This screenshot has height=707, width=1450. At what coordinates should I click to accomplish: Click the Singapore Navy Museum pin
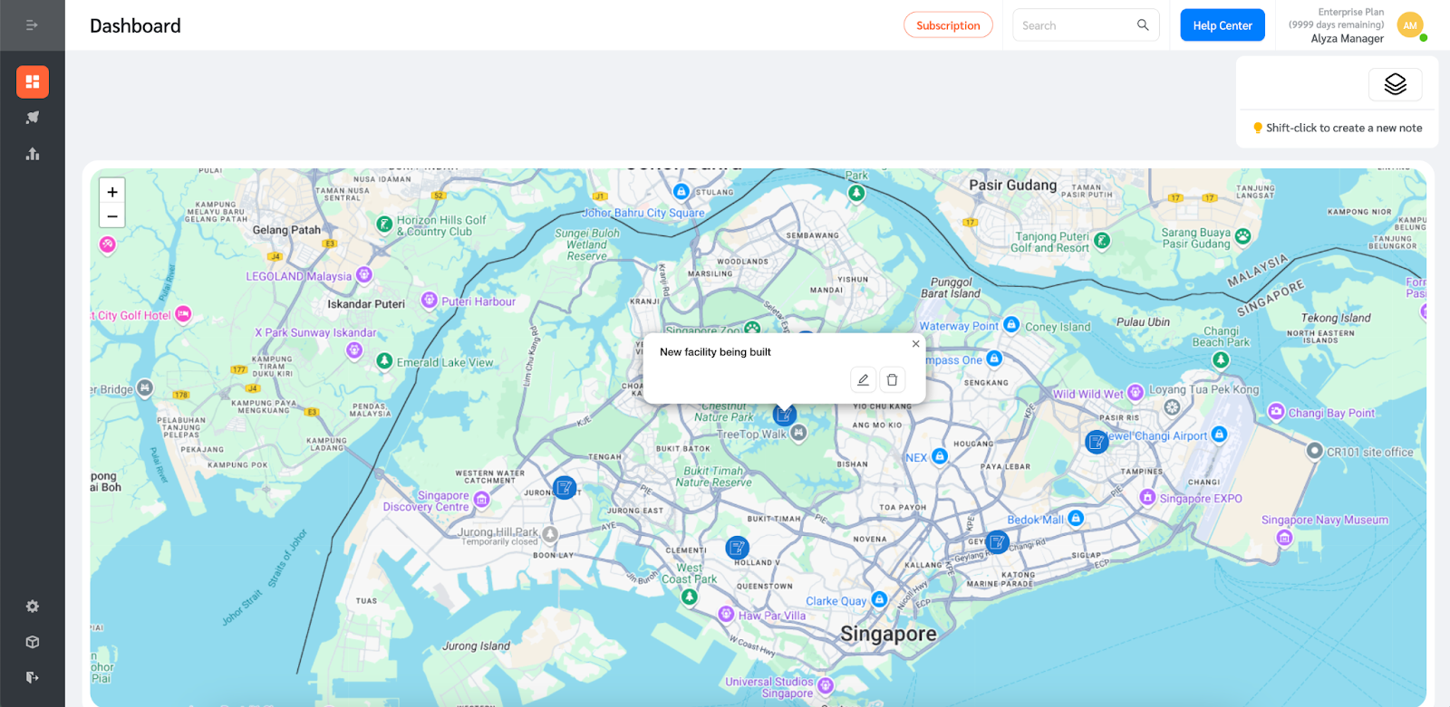click(1284, 538)
